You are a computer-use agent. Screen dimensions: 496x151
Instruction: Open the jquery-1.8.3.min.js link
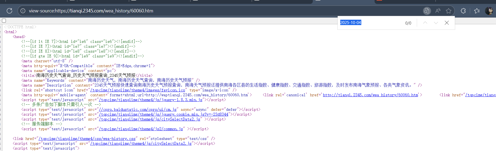click(151, 100)
